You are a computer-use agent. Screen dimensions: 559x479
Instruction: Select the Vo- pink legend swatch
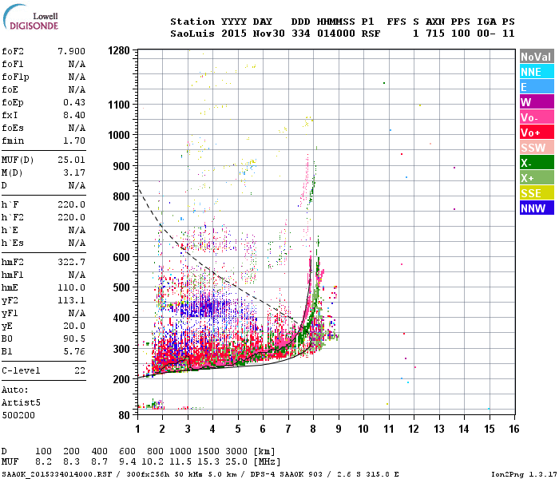pyautogui.click(x=537, y=117)
